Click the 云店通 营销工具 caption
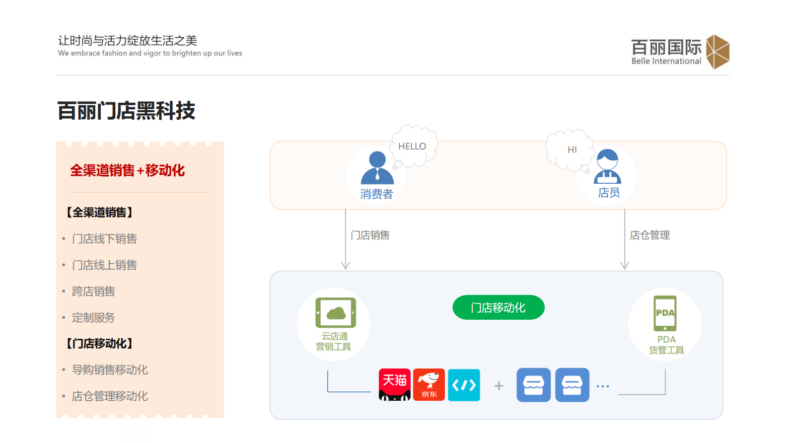Image resolution: width=788 pixels, height=443 pixels. 334,342
